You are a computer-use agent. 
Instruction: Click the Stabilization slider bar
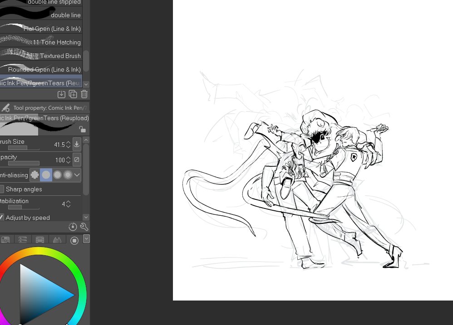[x=24, y=207]
